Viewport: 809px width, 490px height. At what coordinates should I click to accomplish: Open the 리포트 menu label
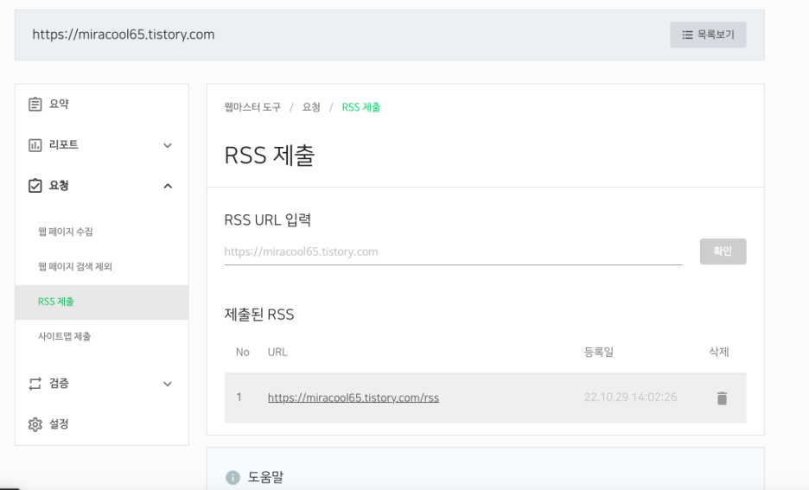pyautogui.click(x=63, y=145)
